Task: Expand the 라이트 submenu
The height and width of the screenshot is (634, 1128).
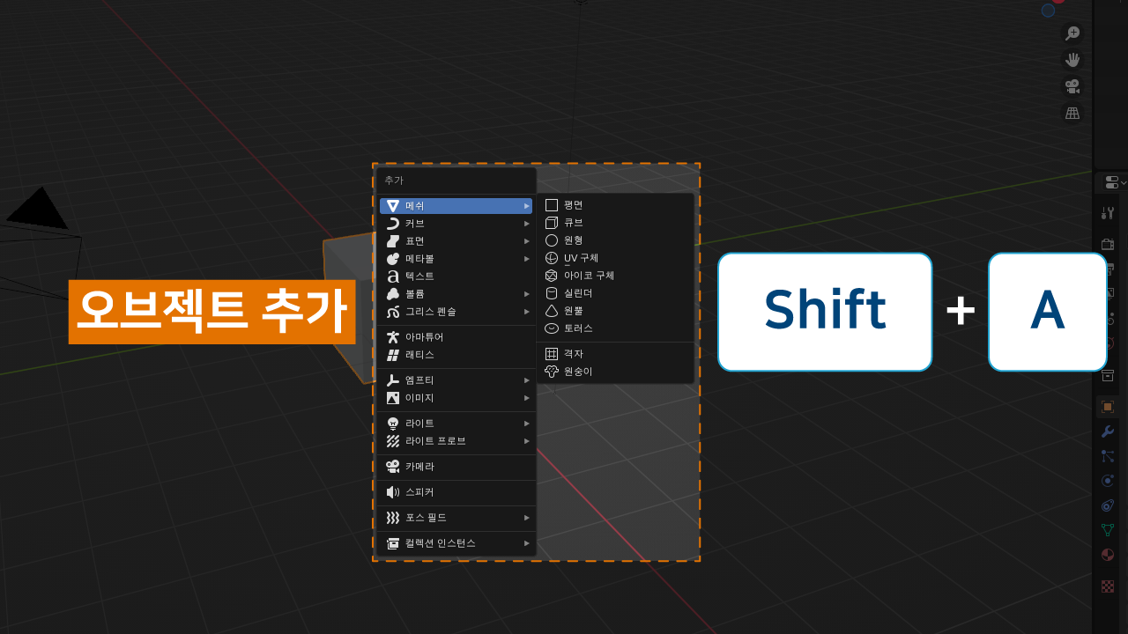Action: pos(456,424)
